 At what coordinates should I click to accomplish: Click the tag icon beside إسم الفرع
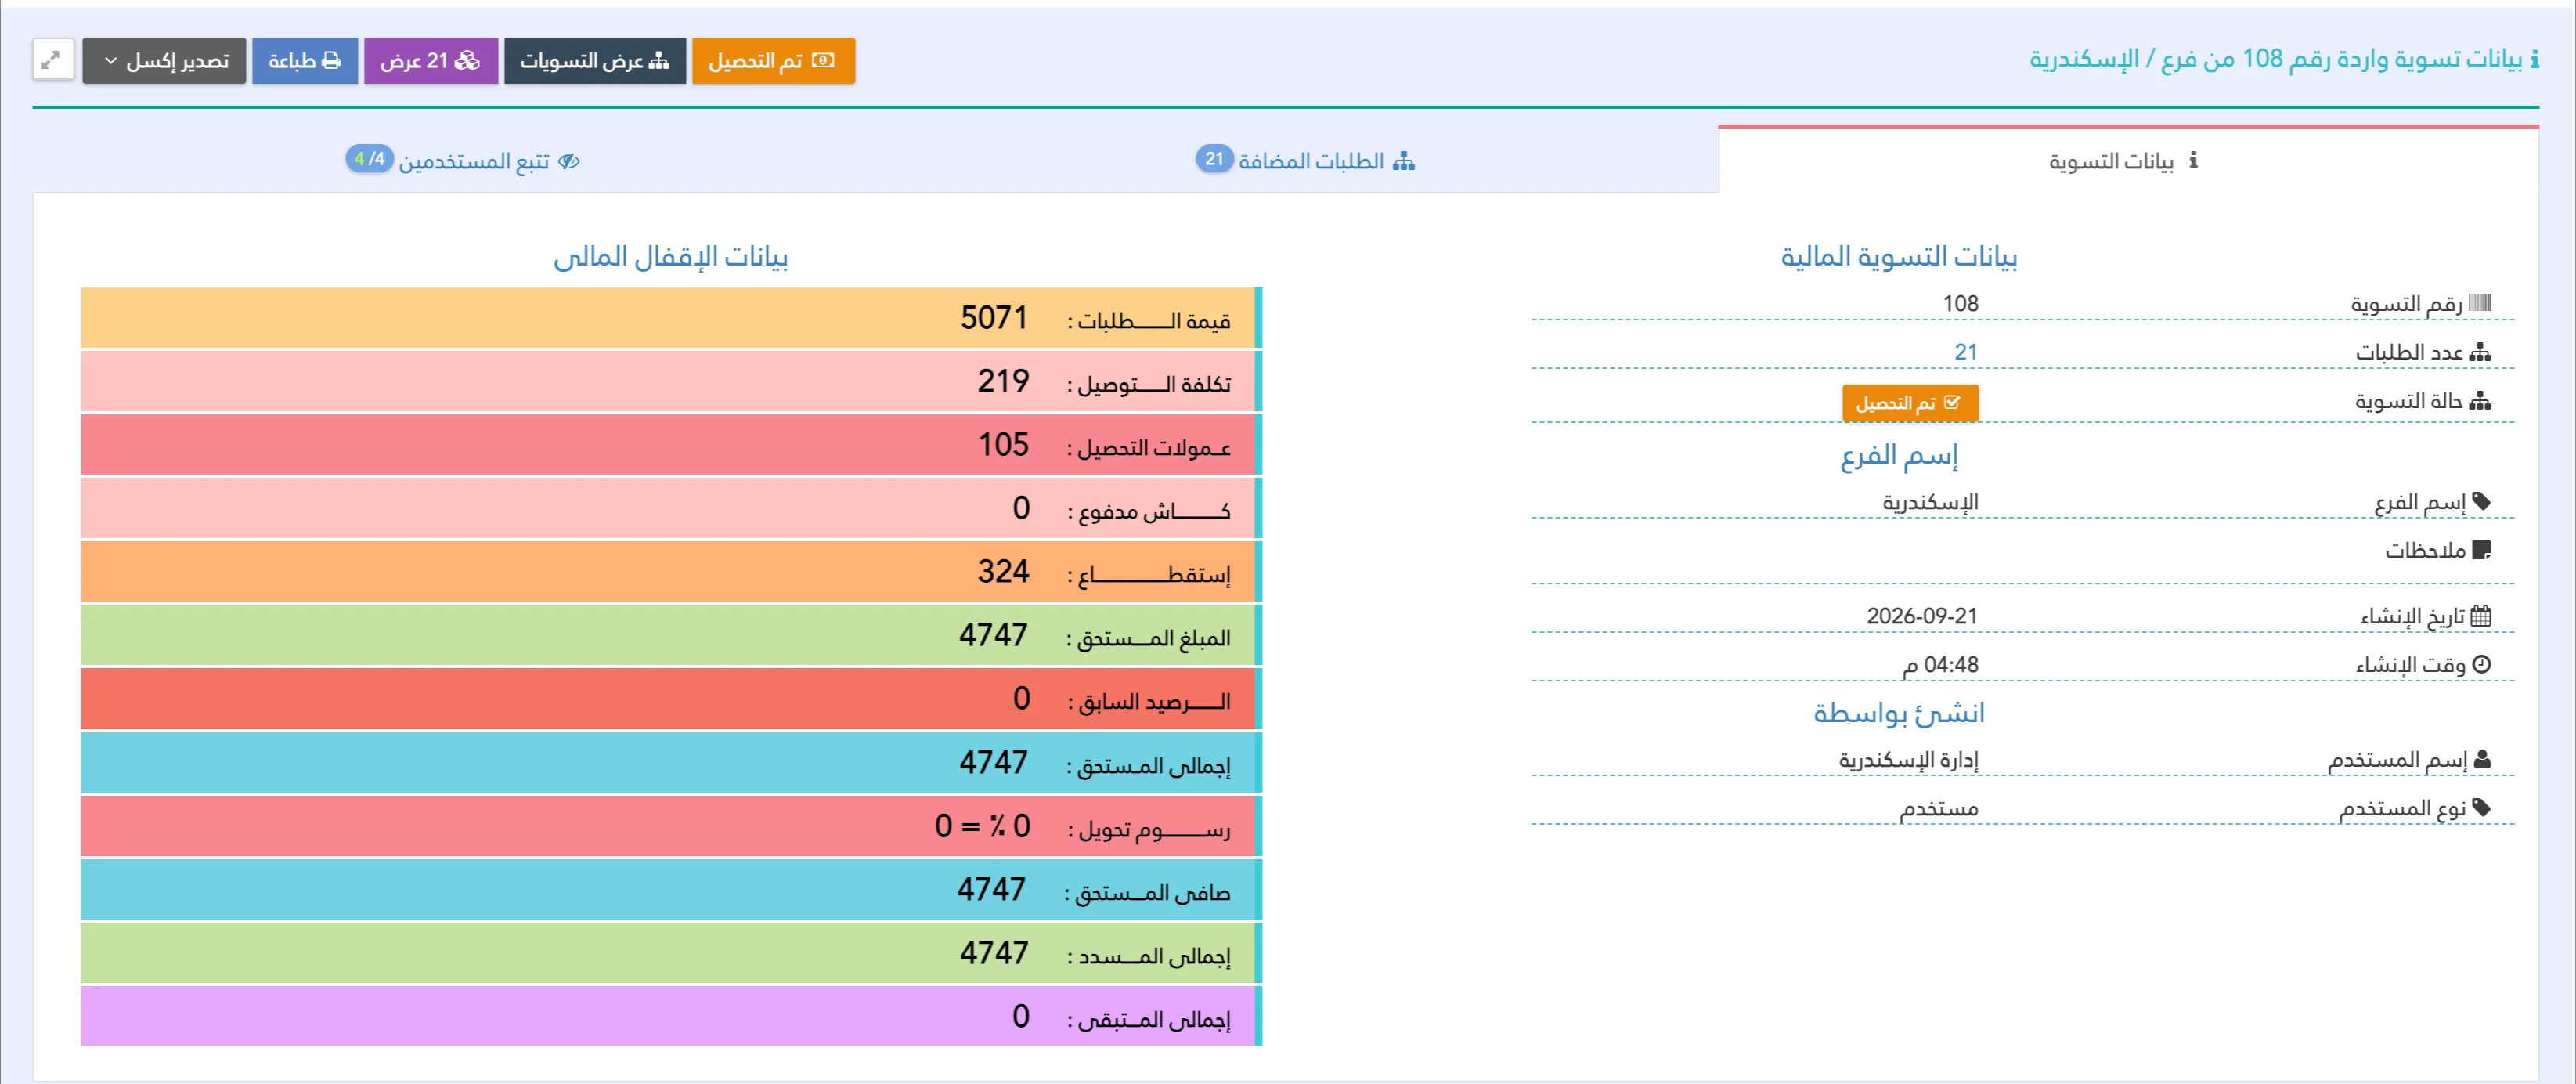[x=2481, y=501]
